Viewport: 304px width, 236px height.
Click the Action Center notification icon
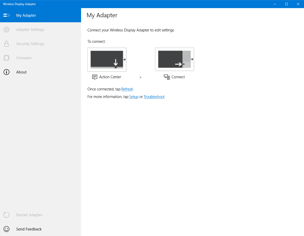(94, 77)
